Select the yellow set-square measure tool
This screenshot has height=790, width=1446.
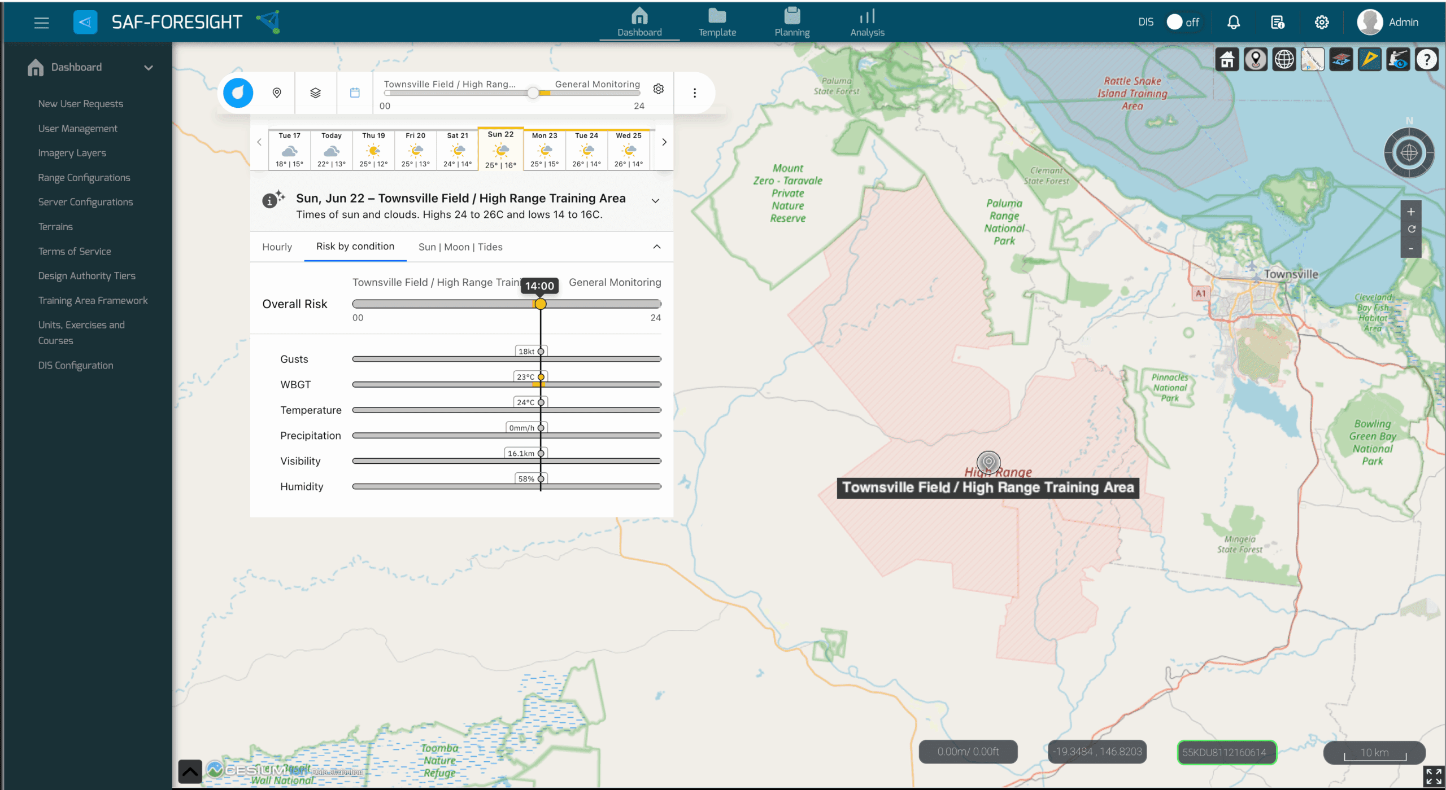click(1369, 59)
